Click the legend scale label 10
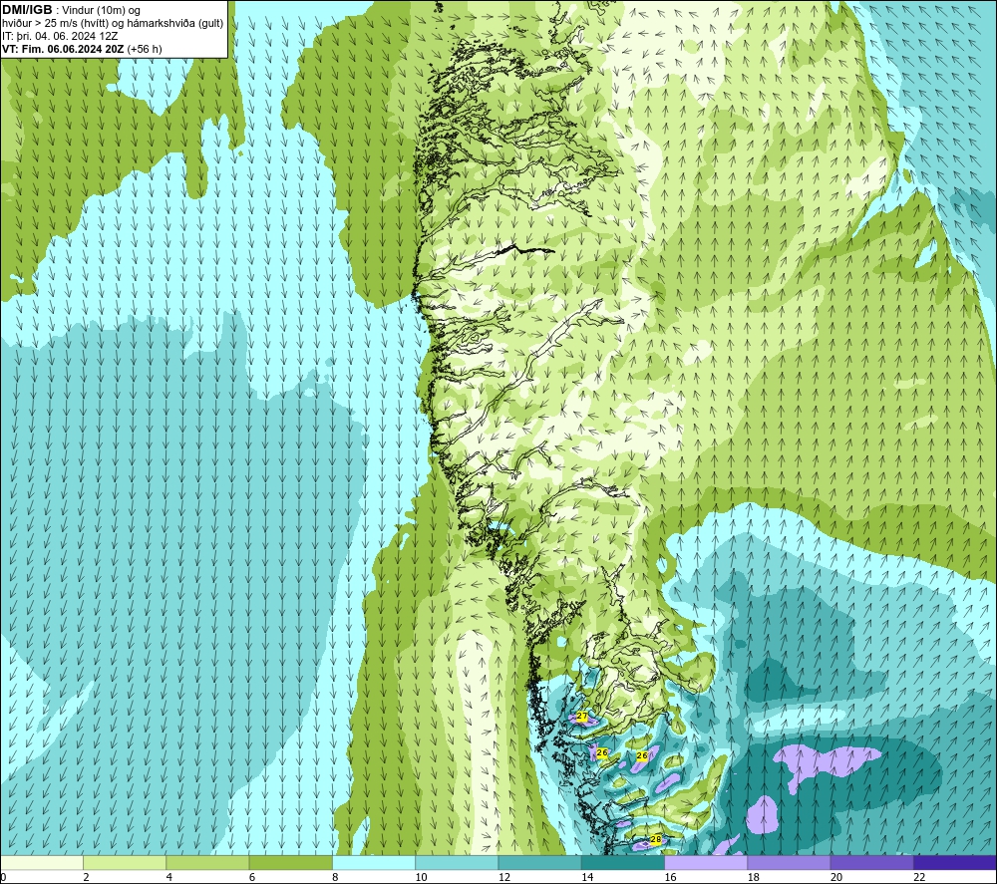 point(421,877)
